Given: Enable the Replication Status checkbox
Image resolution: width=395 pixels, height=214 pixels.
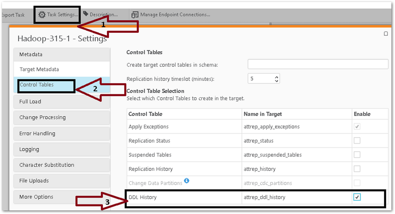Looking at the screenshot, I should (x=357, y=141).
